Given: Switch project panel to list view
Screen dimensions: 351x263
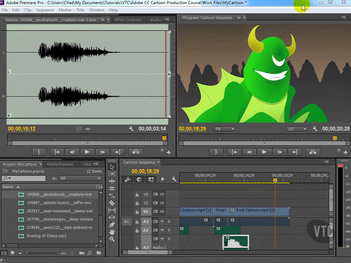Looking at the screenshot, I should click(x=4, y=253).
